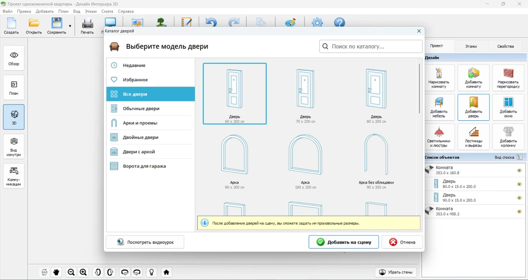The height and width of the screenshot is (280, 528).
Task: Click the grayed-out redo arrow in the toolbar
Action: click(234, 23)
